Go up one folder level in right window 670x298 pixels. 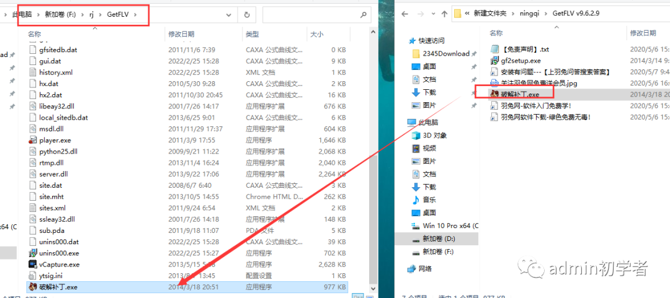coord(444,14)
